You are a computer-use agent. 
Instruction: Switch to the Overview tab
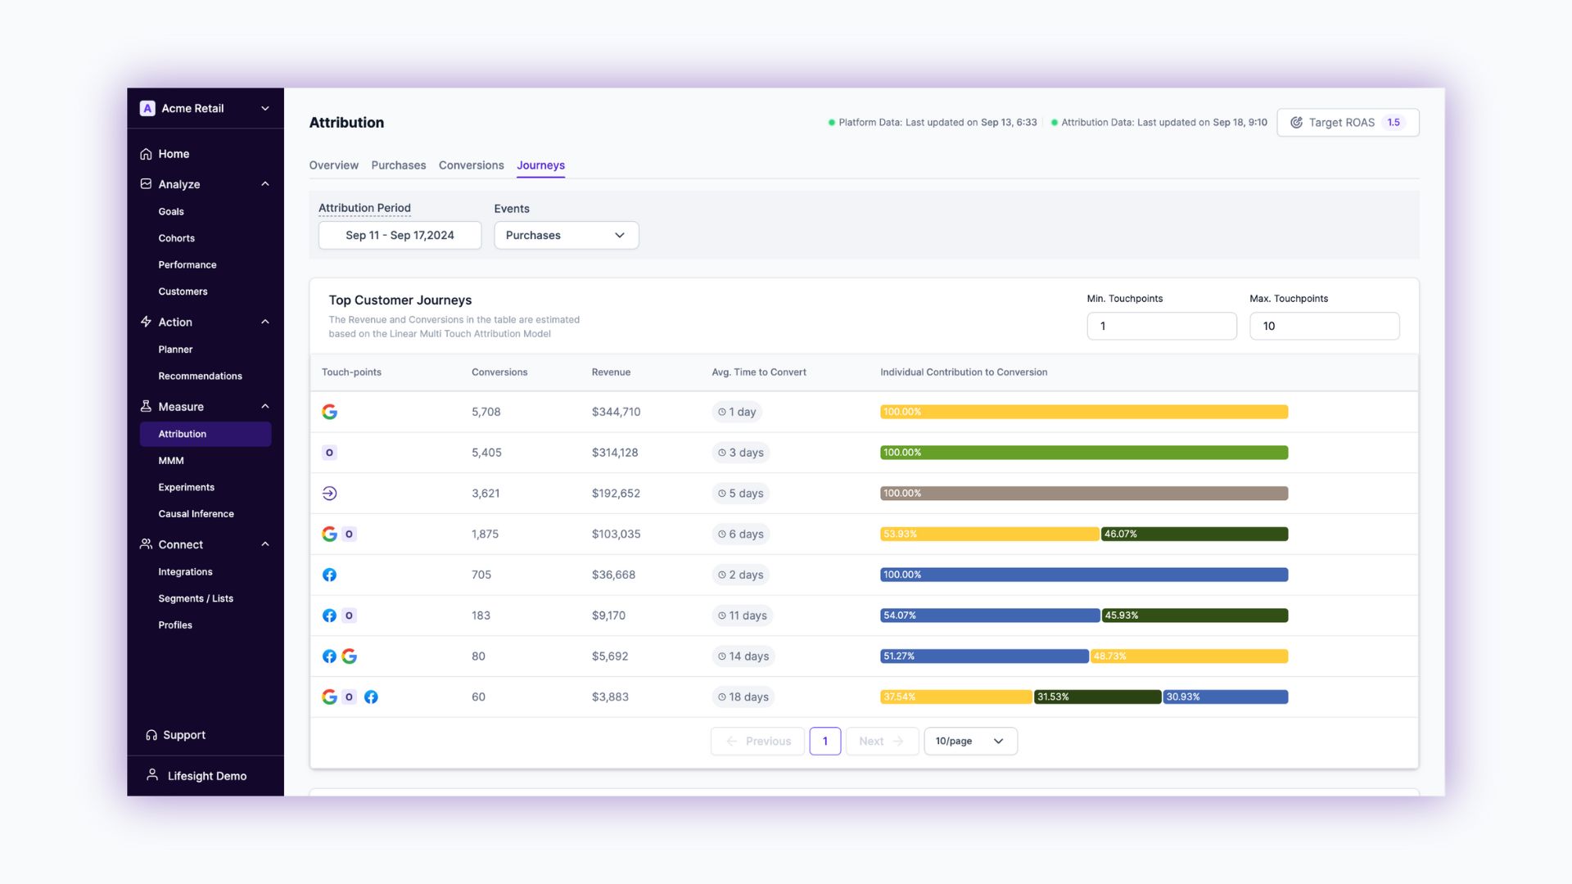coord(333,165)
